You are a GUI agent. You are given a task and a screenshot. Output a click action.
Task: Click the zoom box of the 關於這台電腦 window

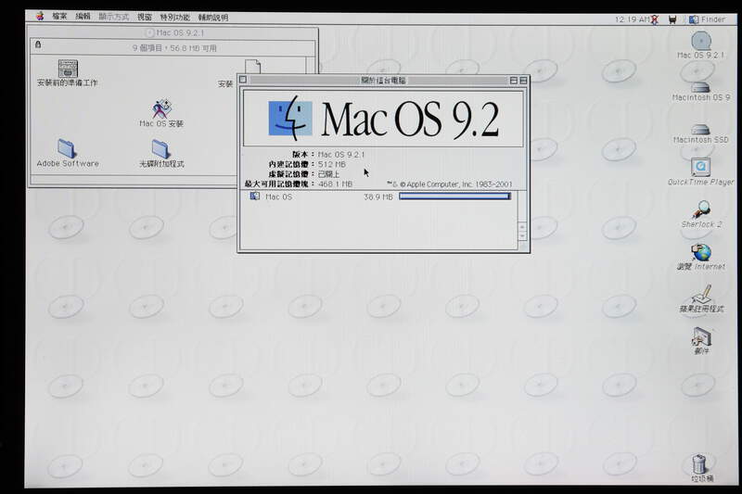pos(514,81)
